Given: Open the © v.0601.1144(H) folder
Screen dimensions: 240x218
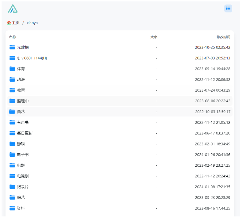Looking at the screenshot, I should (x=32, y=58).
